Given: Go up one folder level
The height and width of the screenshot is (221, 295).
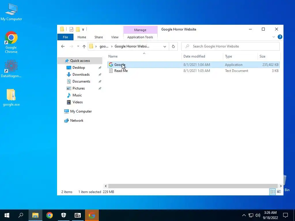Looking at the screenshot, I should point(84,46).
